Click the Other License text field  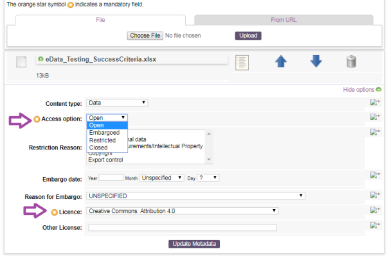183,228
